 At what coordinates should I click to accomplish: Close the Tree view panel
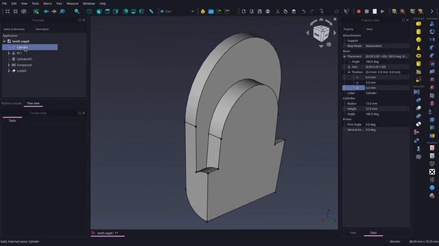(x=84, y=20)
